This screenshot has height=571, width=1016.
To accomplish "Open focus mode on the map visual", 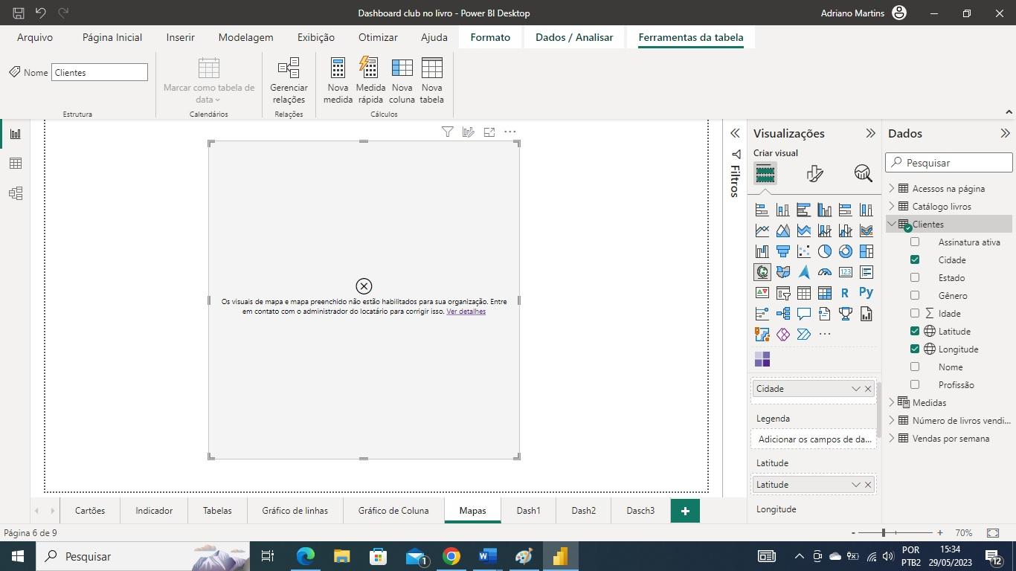I will (x=489, y=132).
